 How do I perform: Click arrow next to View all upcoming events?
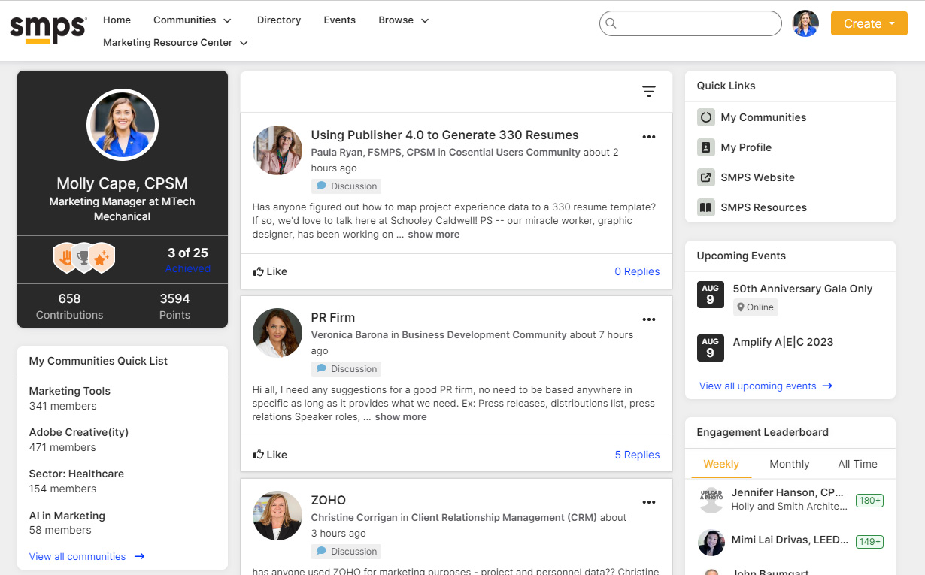(827, 386)
